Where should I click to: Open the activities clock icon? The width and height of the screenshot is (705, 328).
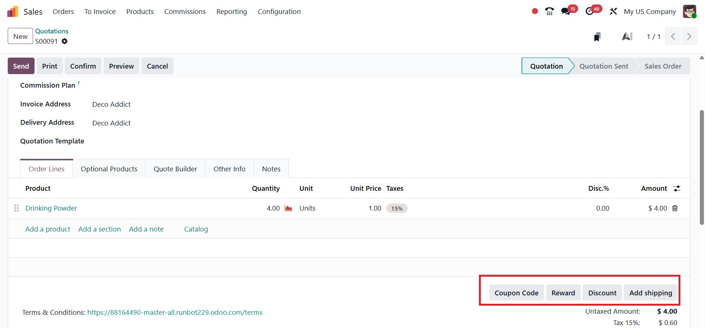590,12
